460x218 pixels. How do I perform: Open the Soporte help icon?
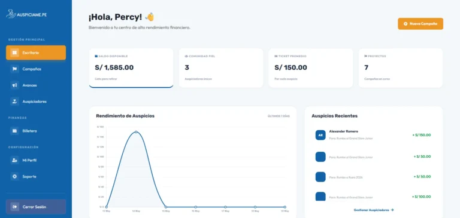[x=14, y=176]
